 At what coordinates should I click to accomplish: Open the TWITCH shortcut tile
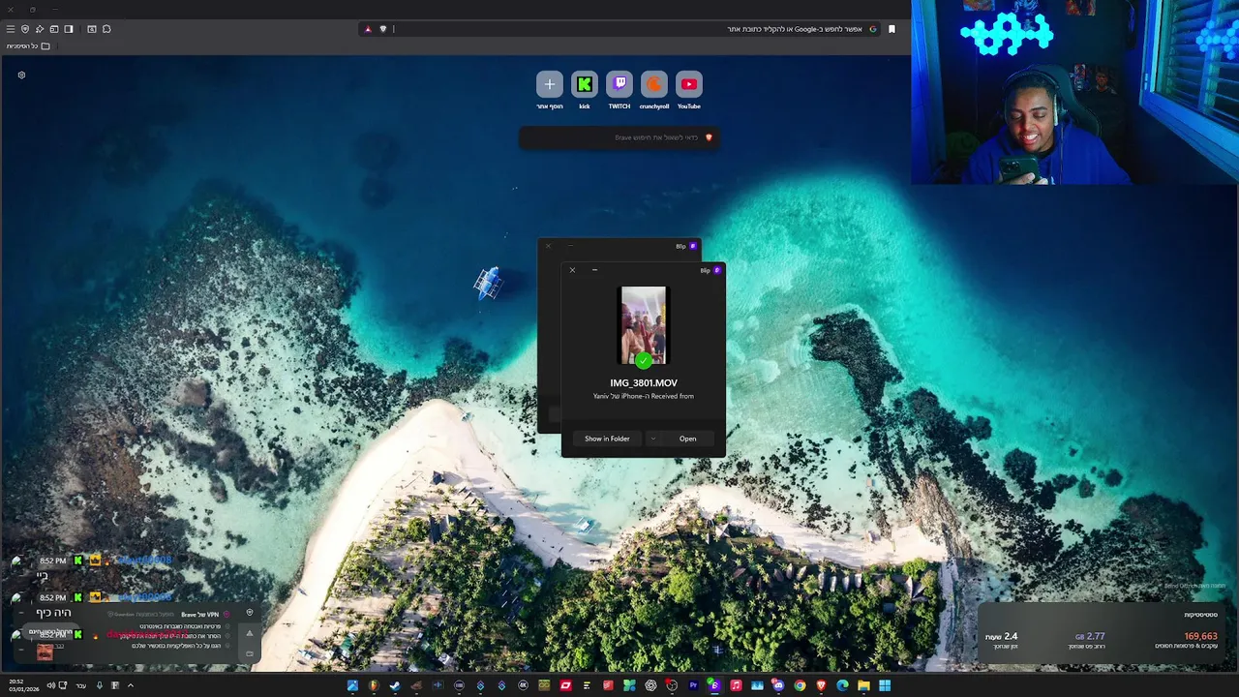coord(619,84)
